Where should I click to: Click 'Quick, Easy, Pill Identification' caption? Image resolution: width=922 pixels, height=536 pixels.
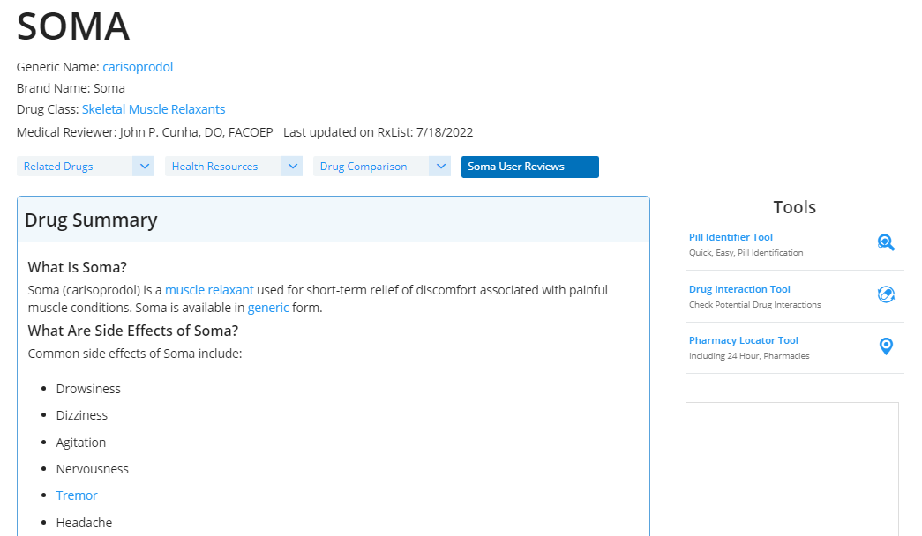pyautogui.click(x=746, y=253)
